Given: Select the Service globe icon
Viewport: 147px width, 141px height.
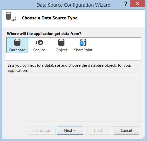Looking at the screenshot, I should (x=39, y=42).
